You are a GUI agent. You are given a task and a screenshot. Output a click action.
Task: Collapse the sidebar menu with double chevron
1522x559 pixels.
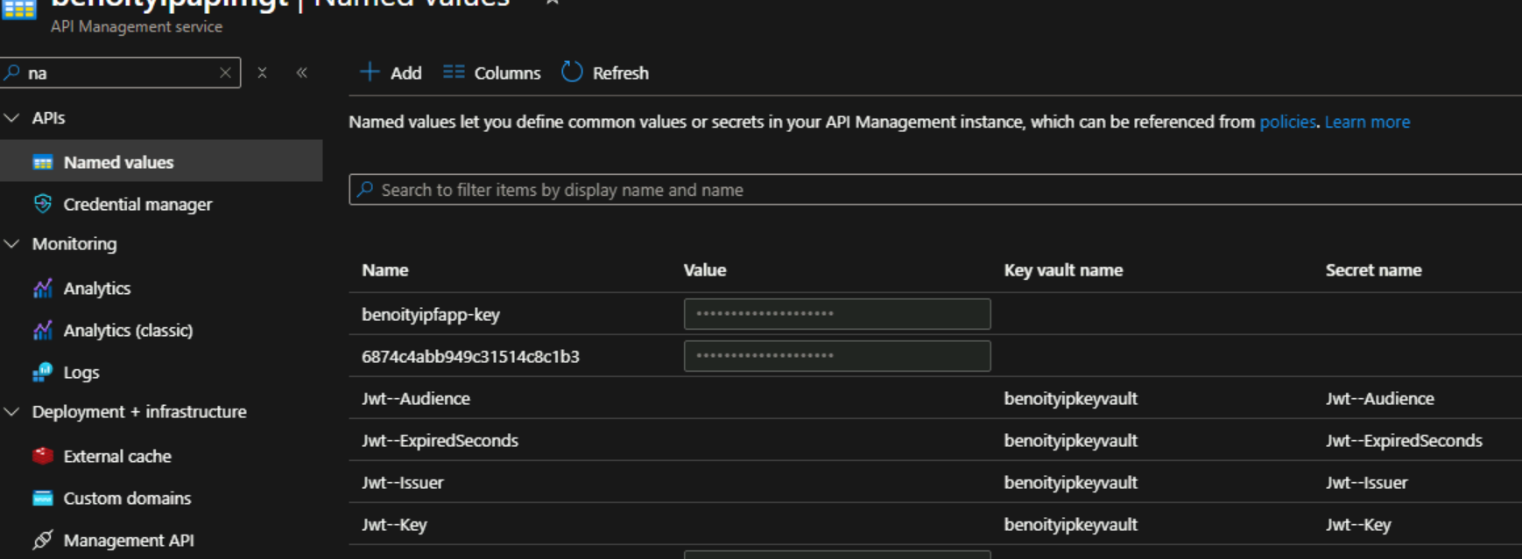(x=301, y=73)
